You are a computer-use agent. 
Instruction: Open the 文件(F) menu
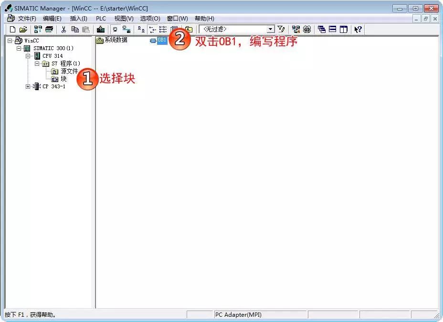(x=27, y=19)
